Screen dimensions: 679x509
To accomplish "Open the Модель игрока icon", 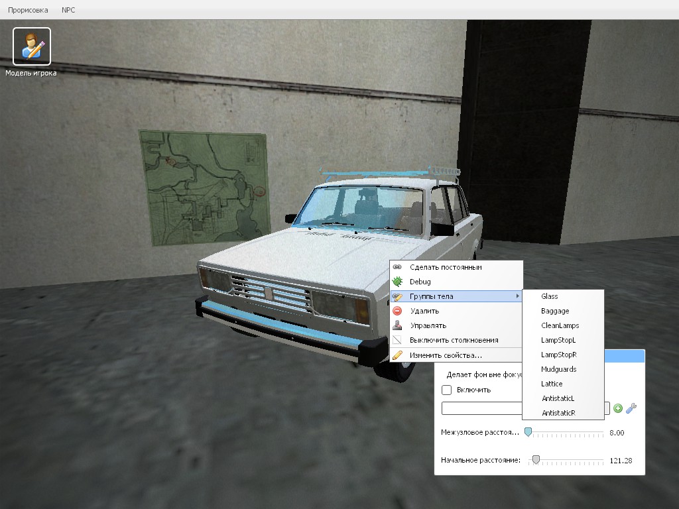I will (32, 46).
